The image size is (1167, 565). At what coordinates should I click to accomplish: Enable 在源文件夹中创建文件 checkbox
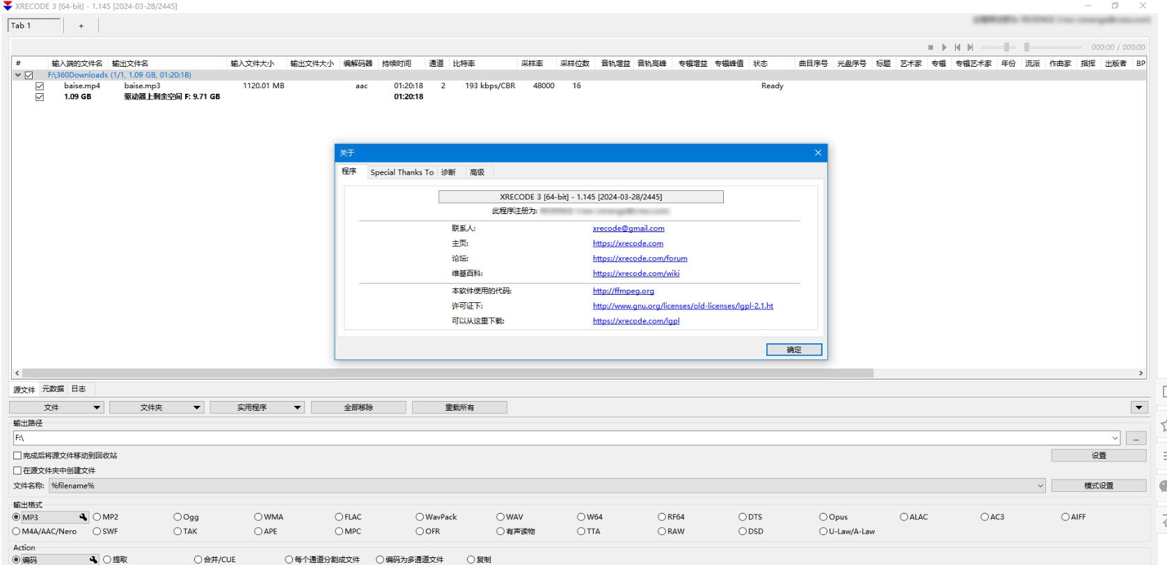click(17, 470)
